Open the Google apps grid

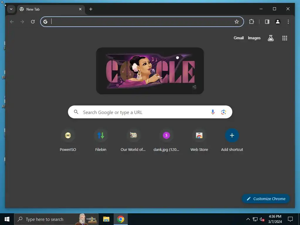click(285, 38)
